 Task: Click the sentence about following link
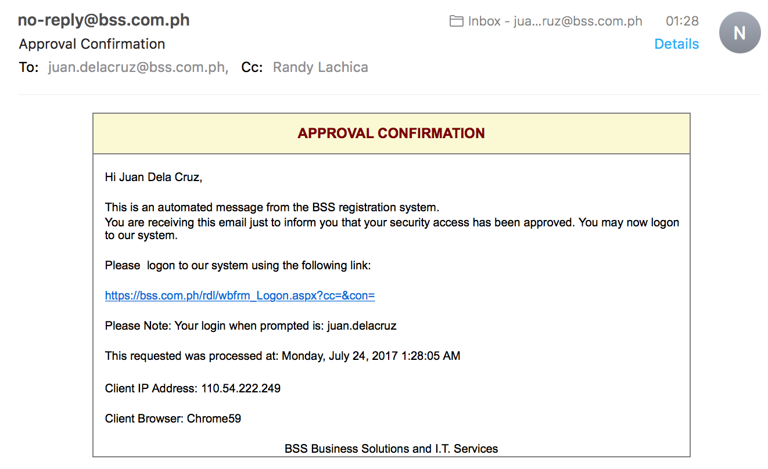(238, 266)
